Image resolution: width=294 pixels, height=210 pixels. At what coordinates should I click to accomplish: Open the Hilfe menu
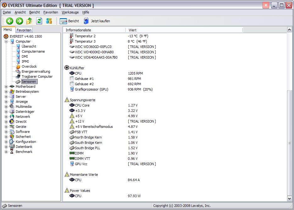pyautogui.click(x=86, y=12)
